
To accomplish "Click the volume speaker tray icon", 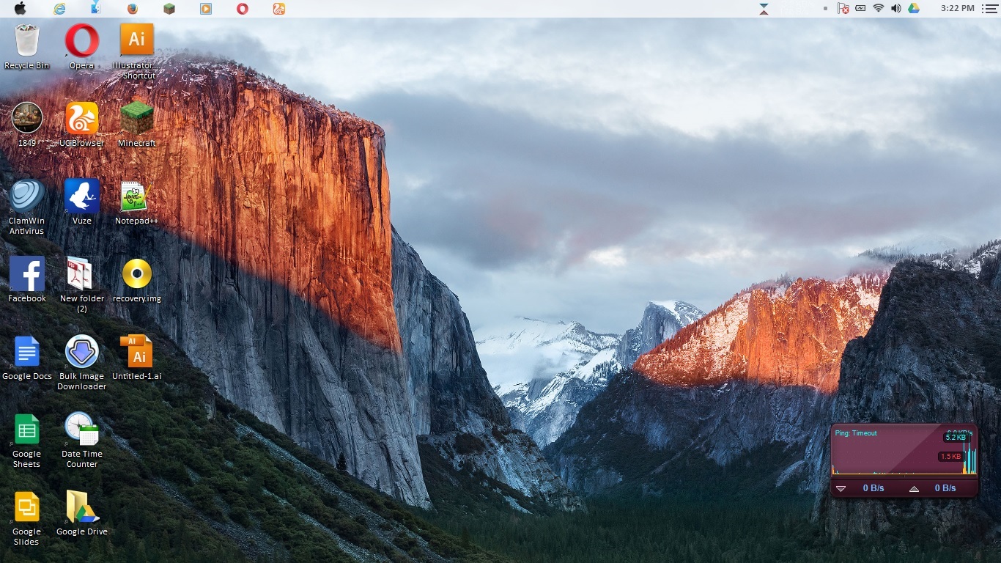I will pyautogui.click(x=895, y=9).
